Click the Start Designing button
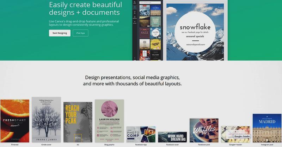This screenshot has height=147, width=282. pos(60,33)
